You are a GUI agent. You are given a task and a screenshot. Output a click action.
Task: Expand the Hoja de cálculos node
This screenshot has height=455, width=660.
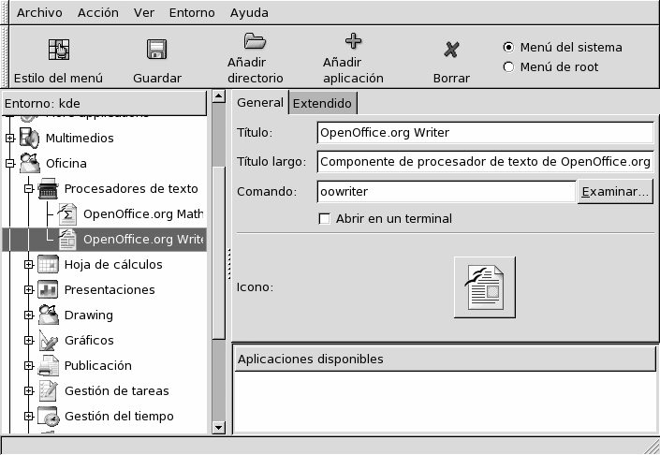click(x=29, y=264)
